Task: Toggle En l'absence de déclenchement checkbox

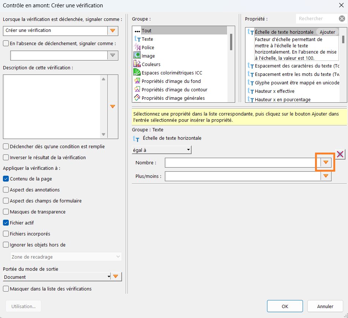Action: (6, 43)
